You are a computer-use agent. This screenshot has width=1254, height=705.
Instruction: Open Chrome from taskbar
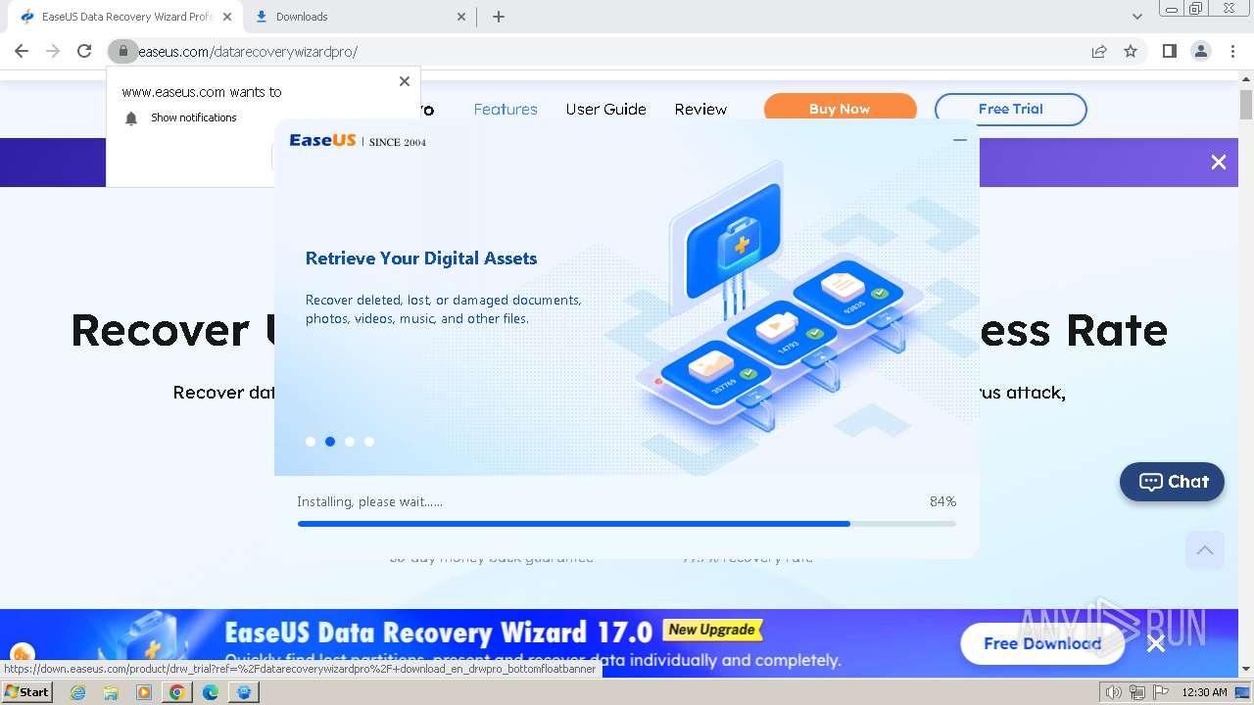coord(177,692)
